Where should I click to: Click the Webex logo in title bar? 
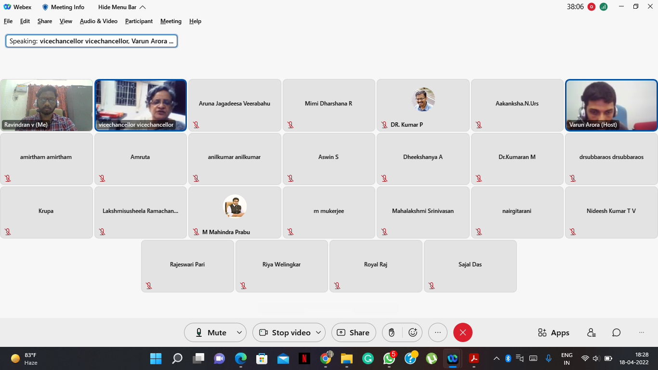[8, 7]
